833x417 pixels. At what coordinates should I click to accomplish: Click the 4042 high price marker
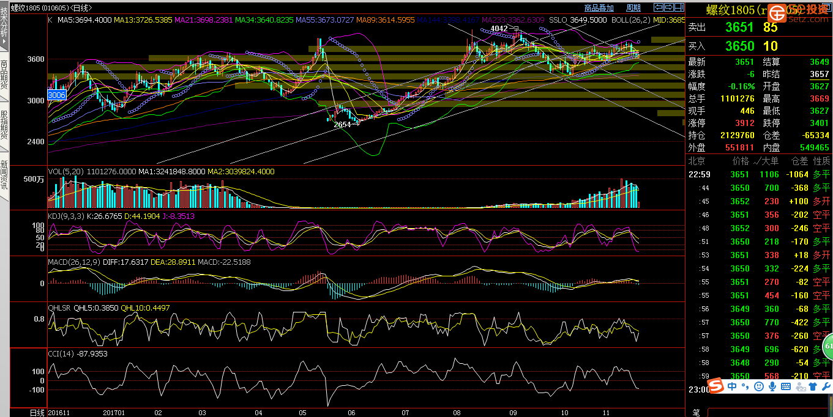(x=499, y=29)
